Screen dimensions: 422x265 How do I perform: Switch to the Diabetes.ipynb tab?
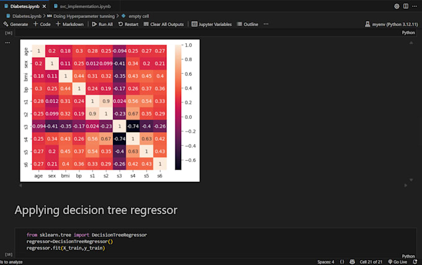pyautogui.click(x=25, y=6)
